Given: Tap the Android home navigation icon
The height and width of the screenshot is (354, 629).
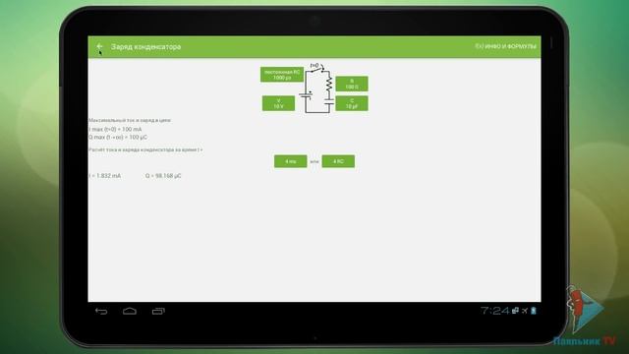Looking at the screenshot, I should pyautogui.click(x=130, y=311).
